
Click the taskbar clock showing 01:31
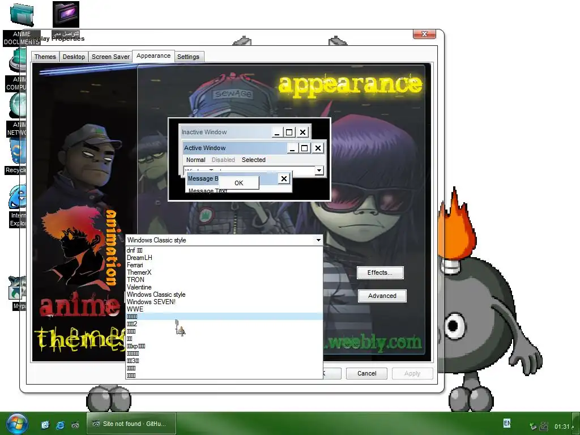pyautogui.click(x=561, y=427)
